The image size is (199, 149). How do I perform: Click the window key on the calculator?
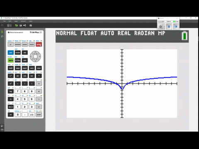click(18, 44)
